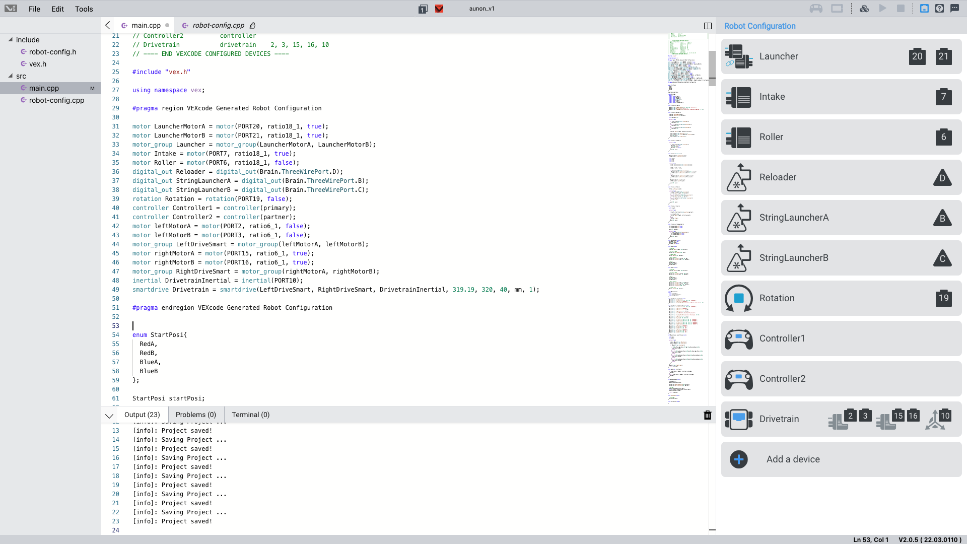This screenshot has height=544, width=967.
Task: Open vex.h in file tree
Action: [x=37, y=64]
